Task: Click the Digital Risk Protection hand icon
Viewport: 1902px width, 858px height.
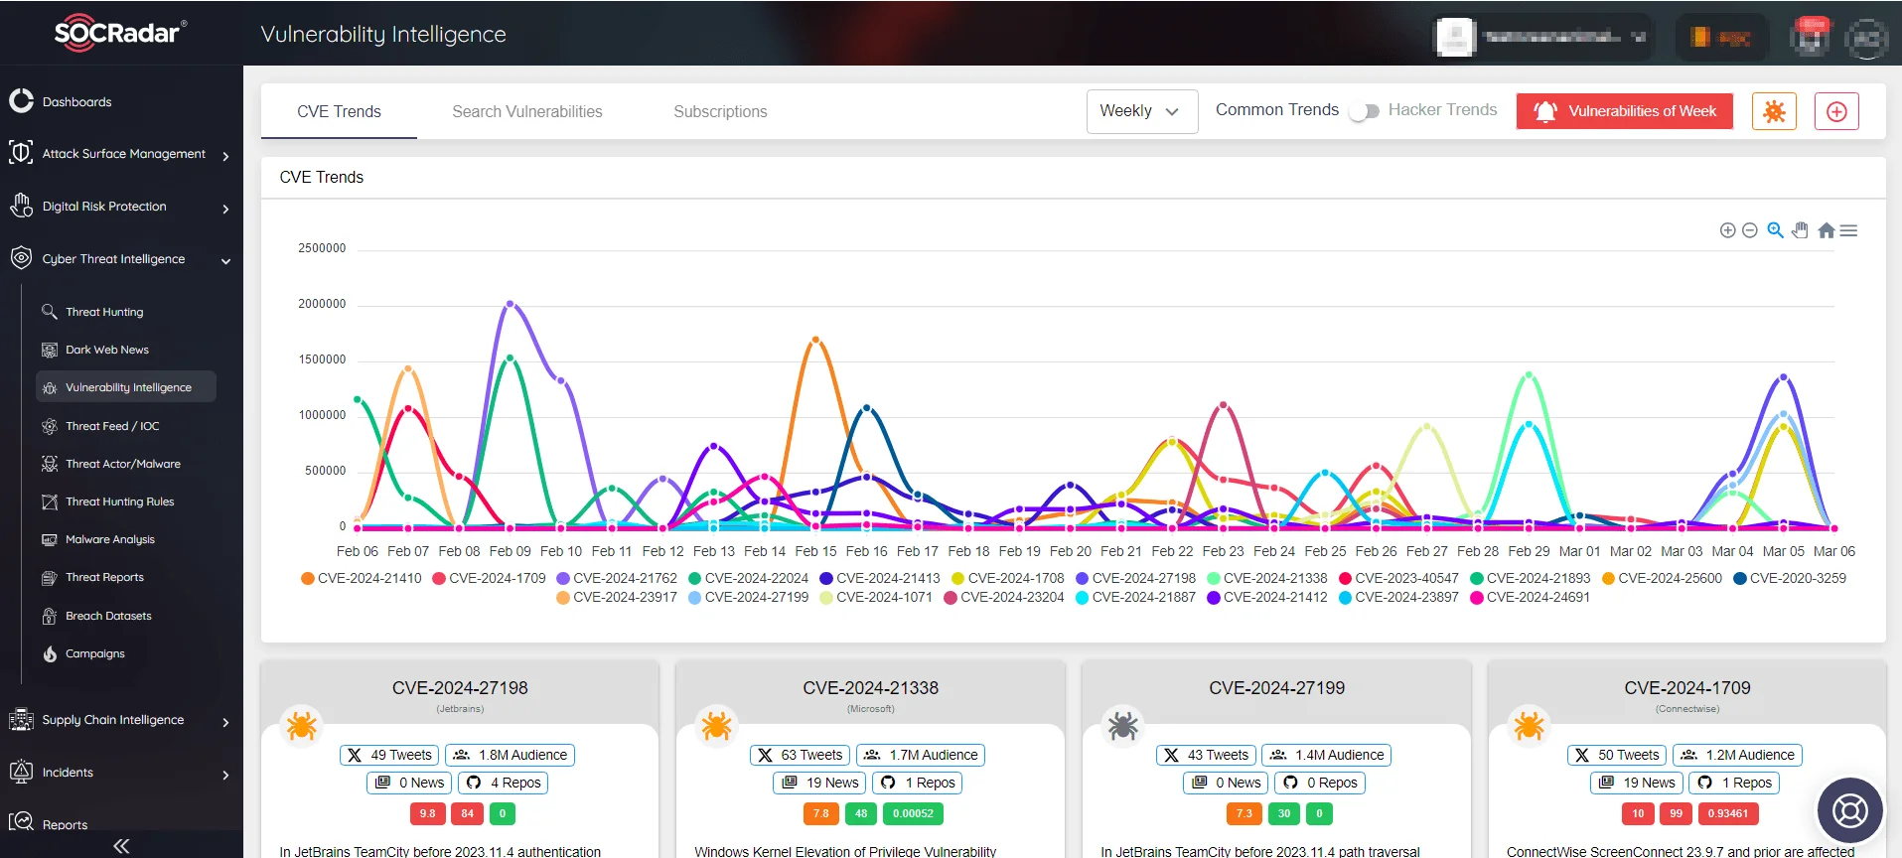Action: [21, 206]
